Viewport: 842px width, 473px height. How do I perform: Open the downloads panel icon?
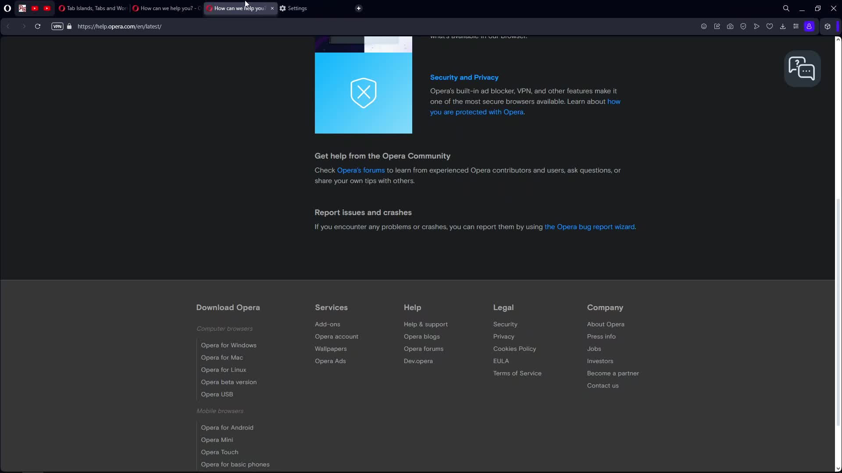click(783, 26)
